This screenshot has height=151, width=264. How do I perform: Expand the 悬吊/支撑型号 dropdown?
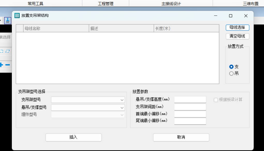(88, 108)
